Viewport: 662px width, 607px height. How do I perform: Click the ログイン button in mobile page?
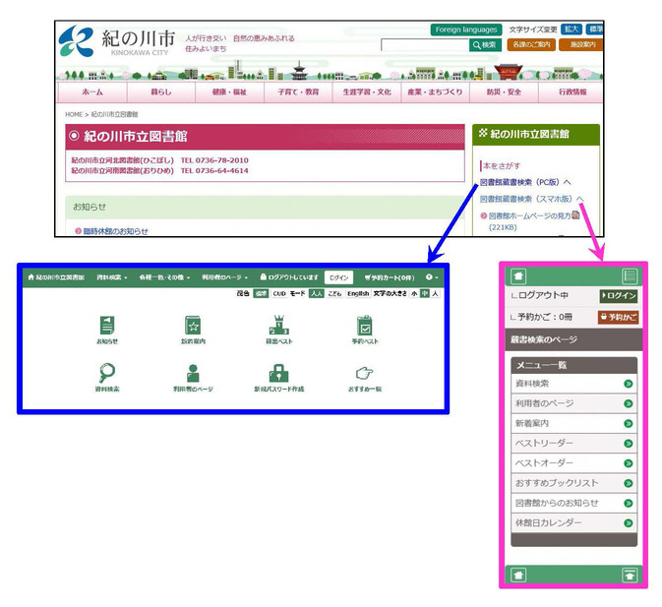[619, 295]
